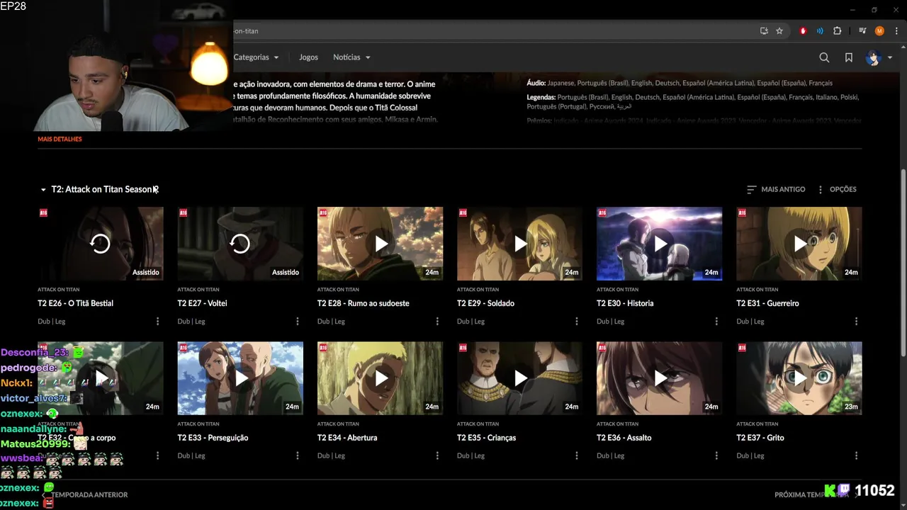The image size is (907, 510).
Task: Open title T2 E34 - Abertura
Action: pyautogui.click(x=347, y=438)
